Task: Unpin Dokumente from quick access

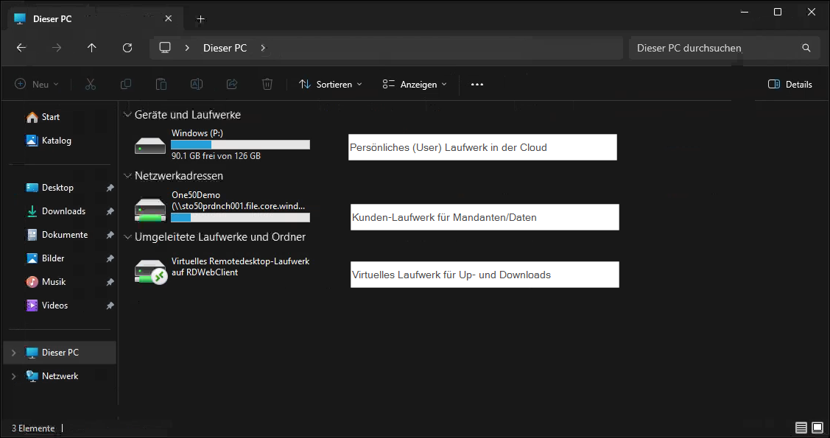Action: tap(110, 235)
